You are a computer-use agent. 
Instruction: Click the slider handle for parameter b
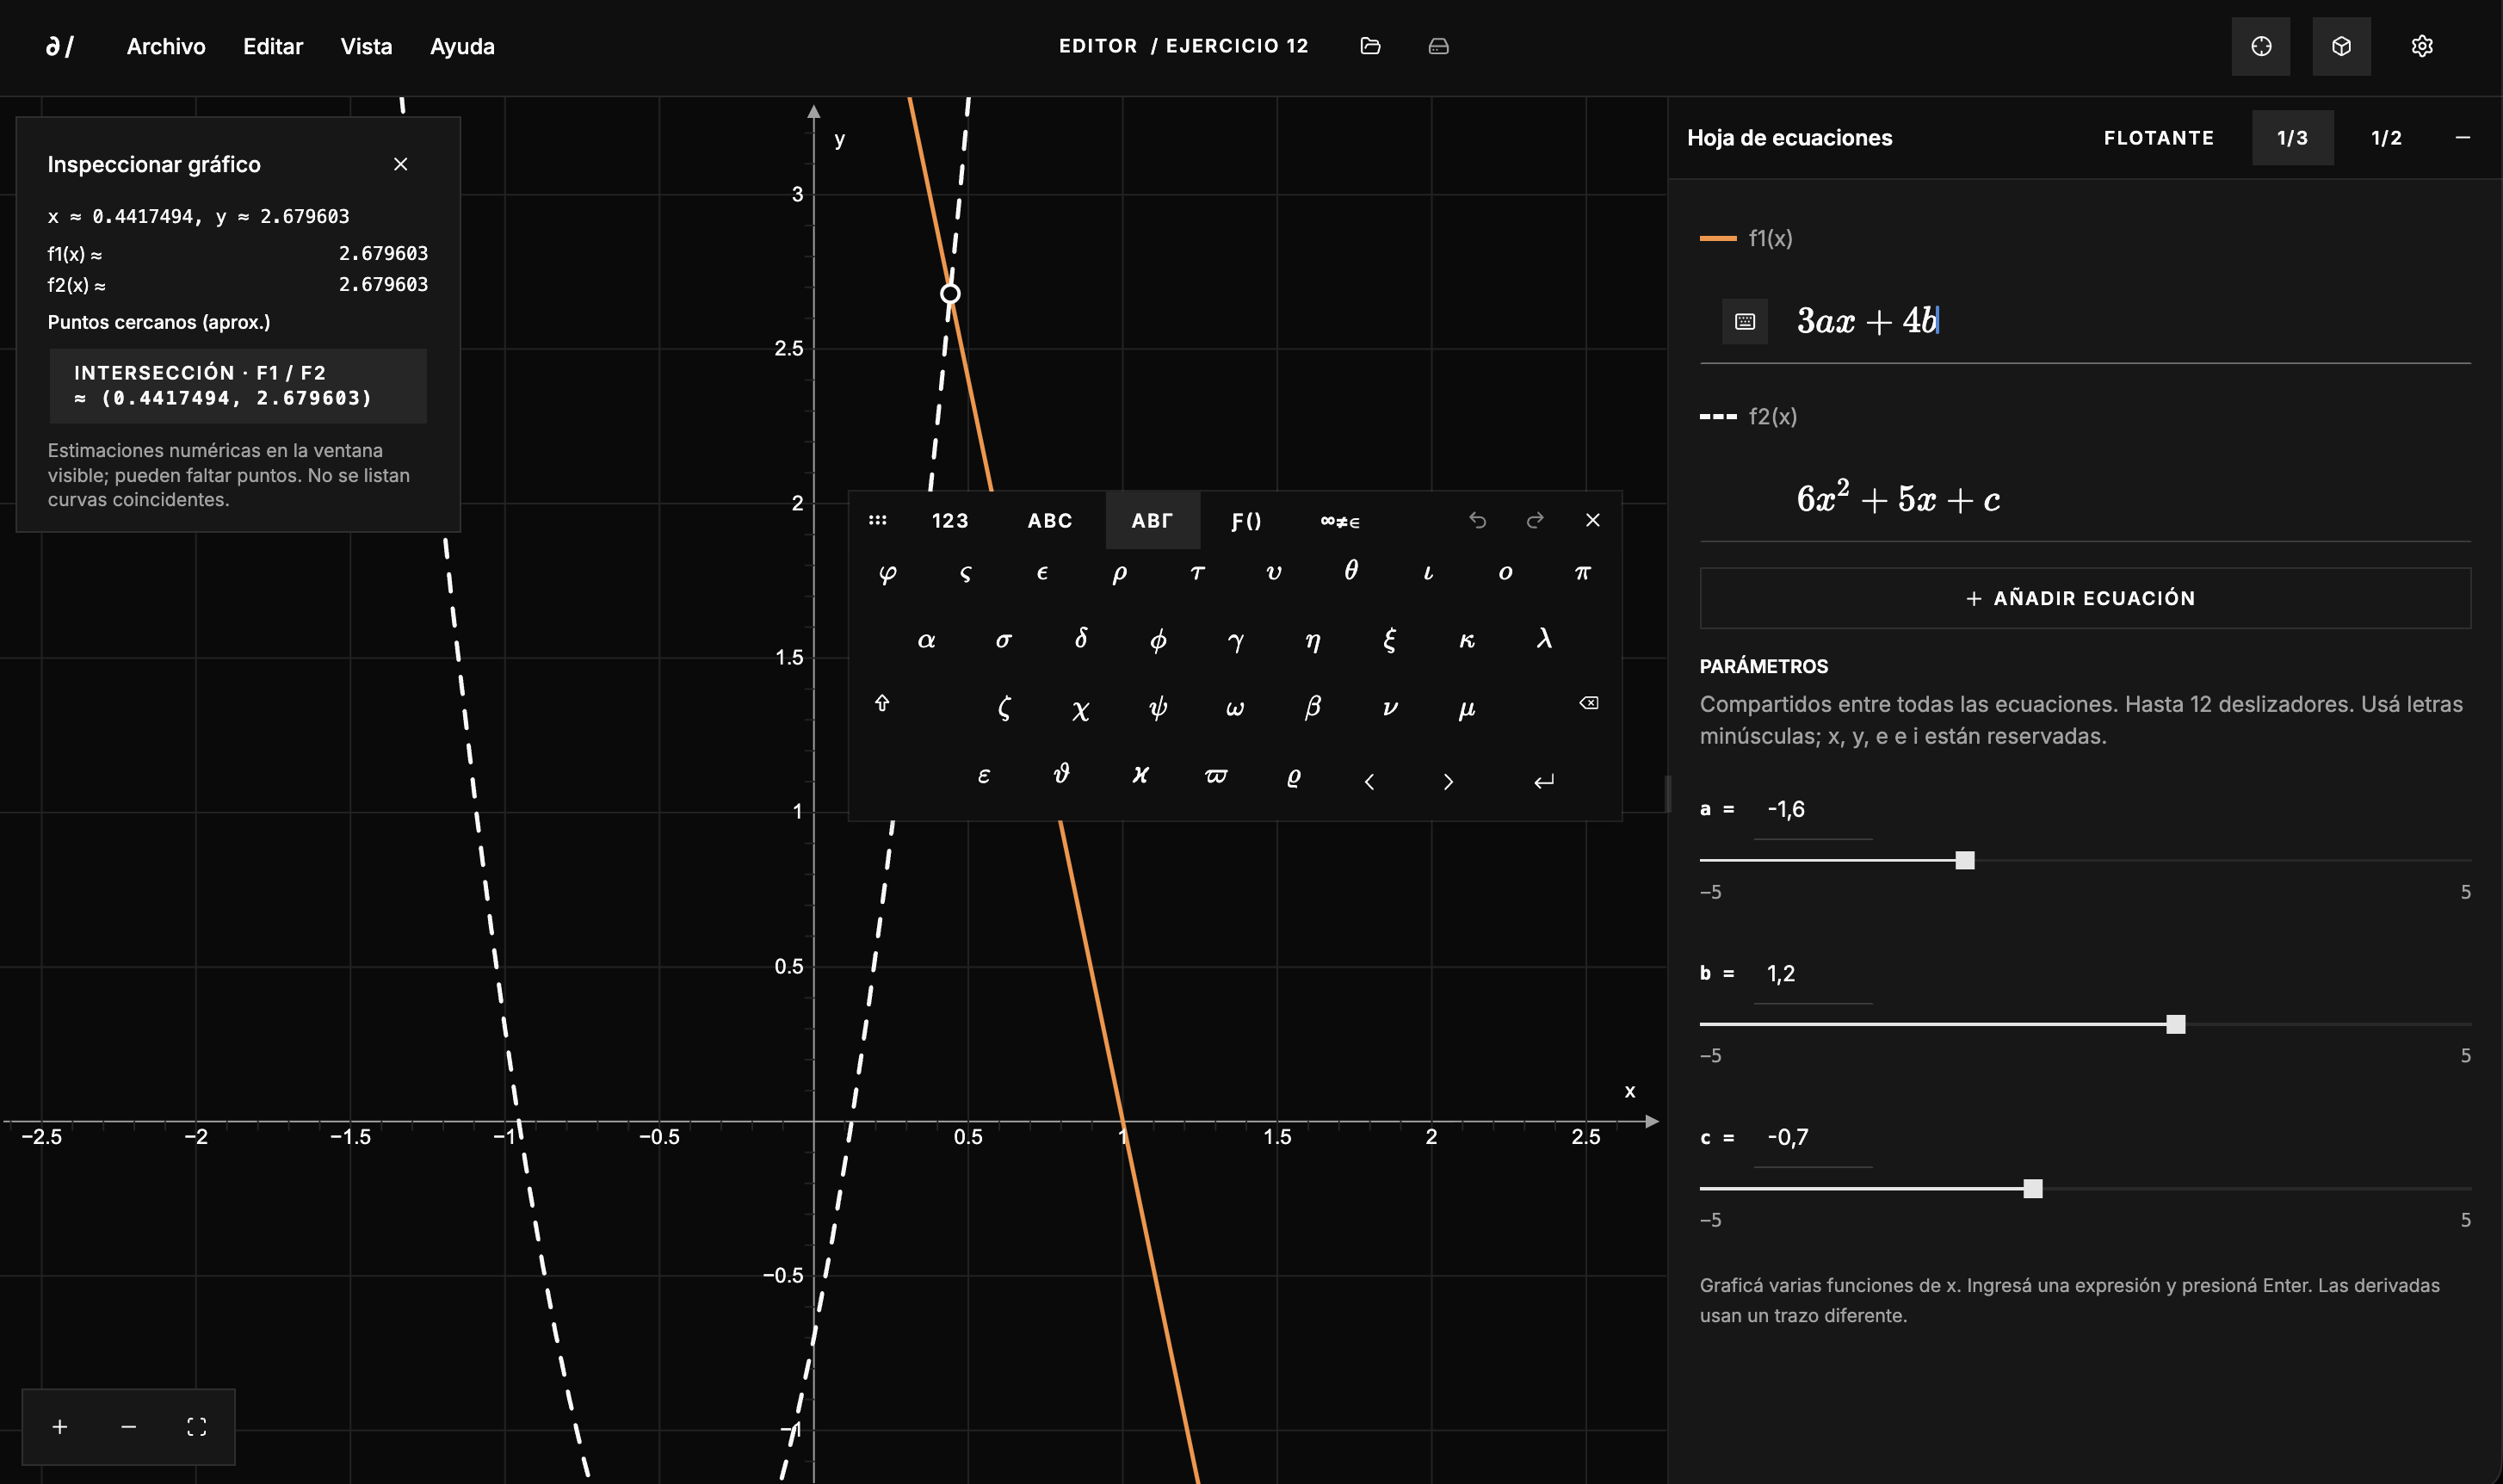pyautogui.click(x=2175, y=1024)
